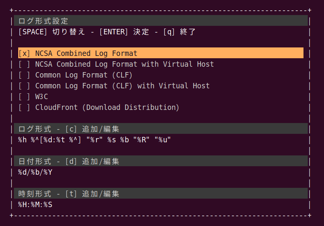Click the time format value %H:%M:%S
The width and height of the screenshot is (324, 226).
35,204
